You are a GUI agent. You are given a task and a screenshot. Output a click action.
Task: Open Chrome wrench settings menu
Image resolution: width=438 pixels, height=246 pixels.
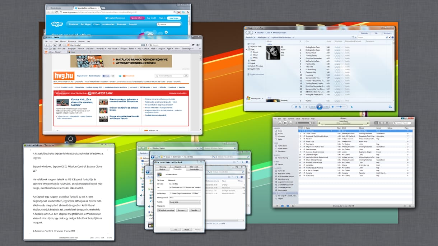coord(188,12)
